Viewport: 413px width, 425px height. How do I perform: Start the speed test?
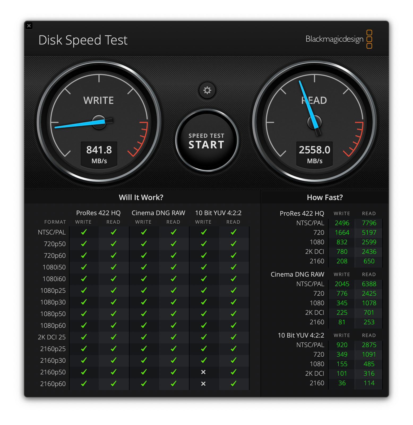tap(207, 140)
